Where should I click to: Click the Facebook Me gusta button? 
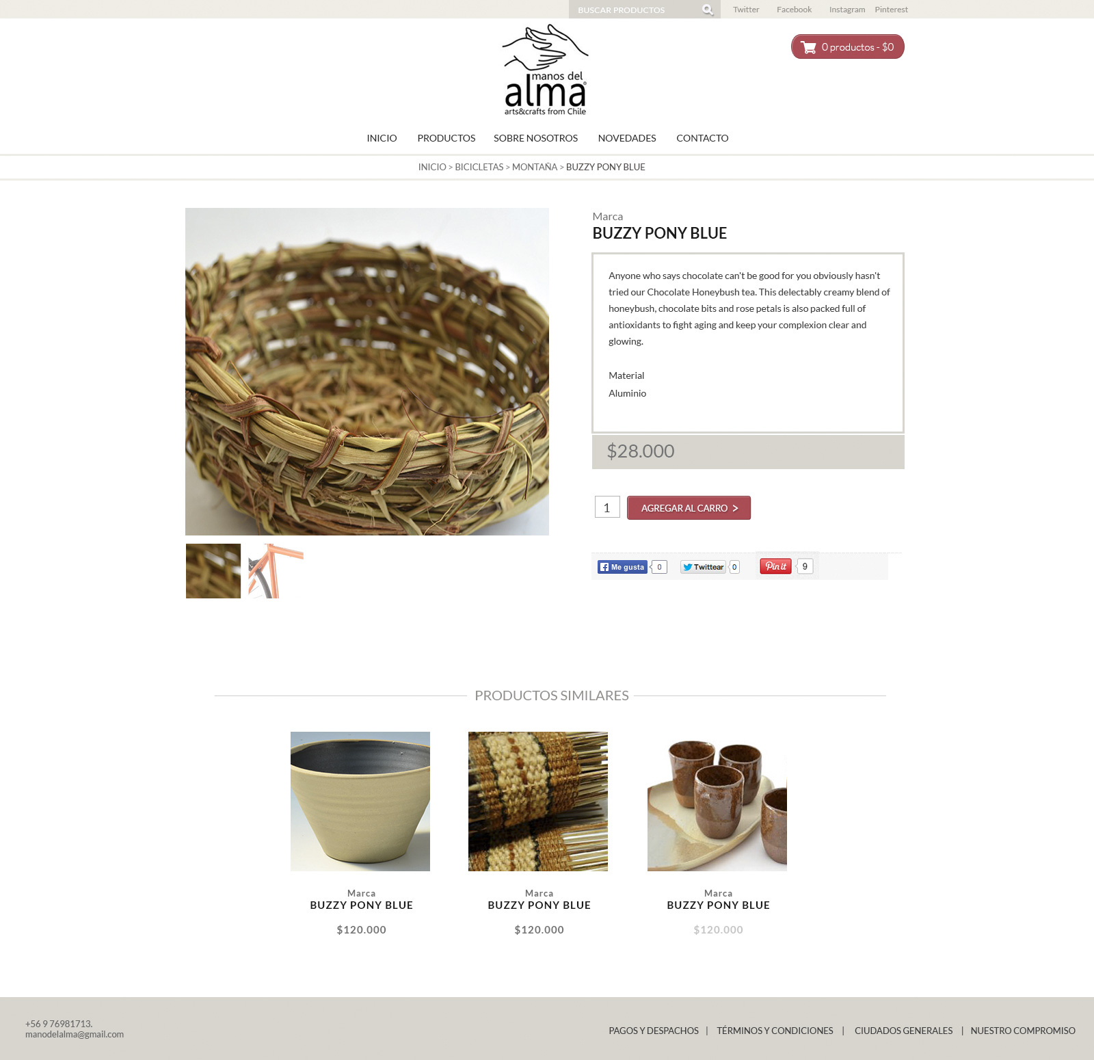(x=622, y=567)
